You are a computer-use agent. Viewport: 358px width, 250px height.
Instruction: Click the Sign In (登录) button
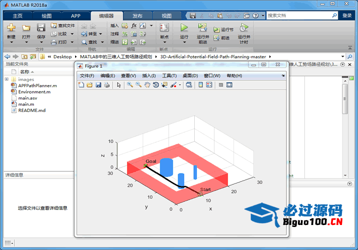point(347,15)
